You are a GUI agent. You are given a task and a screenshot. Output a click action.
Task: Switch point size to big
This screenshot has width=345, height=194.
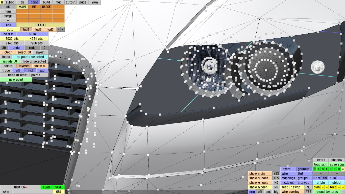point(276,192)
